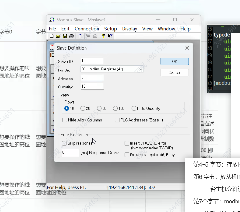Open the View menu
Screen dimensions: 240x212
click(x=148, y=29)
